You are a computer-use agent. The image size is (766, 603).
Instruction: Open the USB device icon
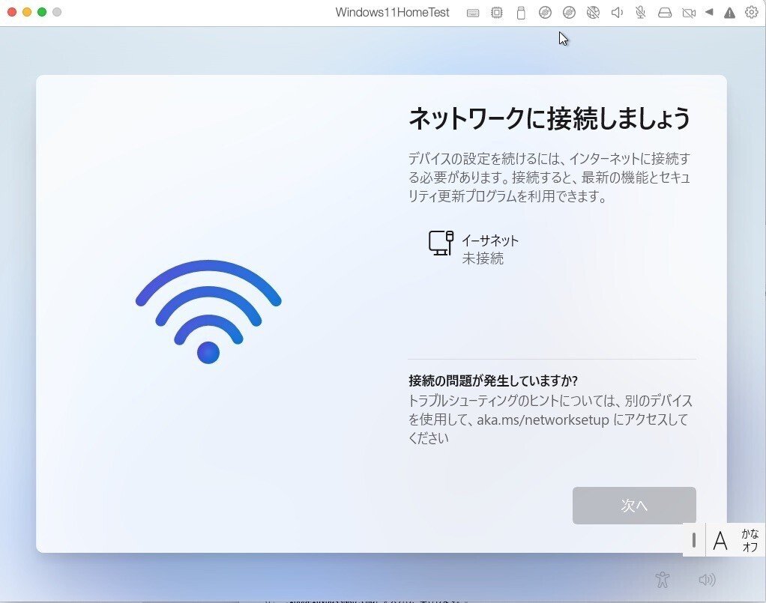[x=521, y=13]
